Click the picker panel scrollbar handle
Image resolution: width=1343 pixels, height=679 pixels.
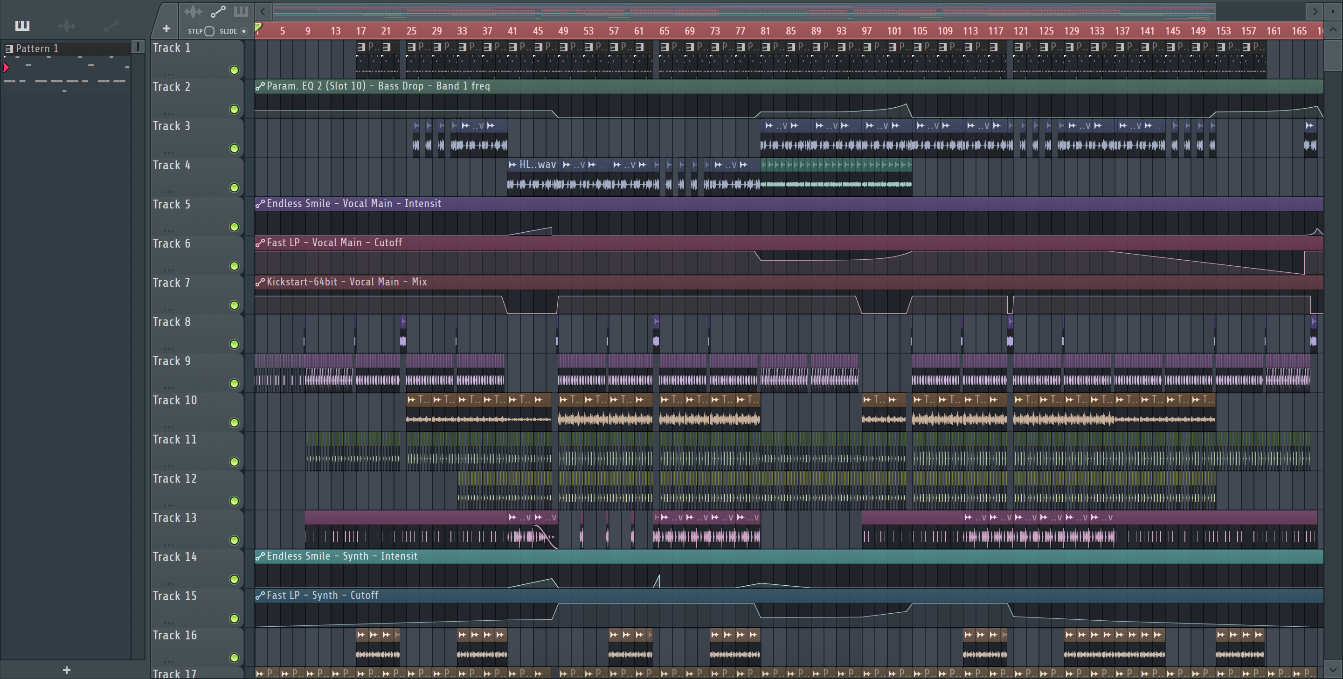click(138, 47)
